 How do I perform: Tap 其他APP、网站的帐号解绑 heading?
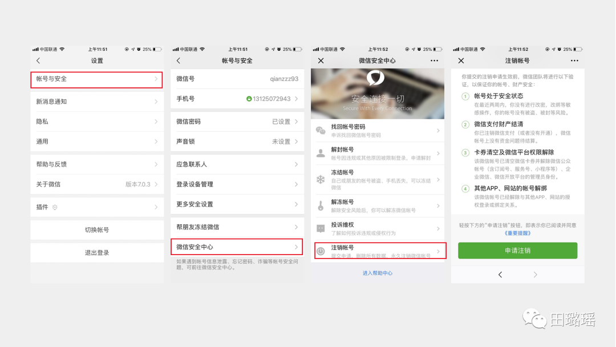coord(510,188)
